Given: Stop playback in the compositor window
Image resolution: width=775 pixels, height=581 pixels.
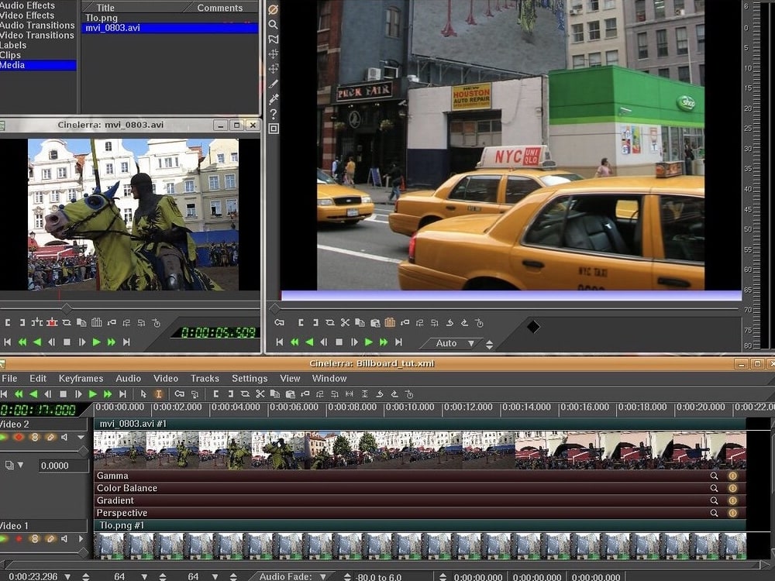Looking at the screenshot, I should pos(339,342).
